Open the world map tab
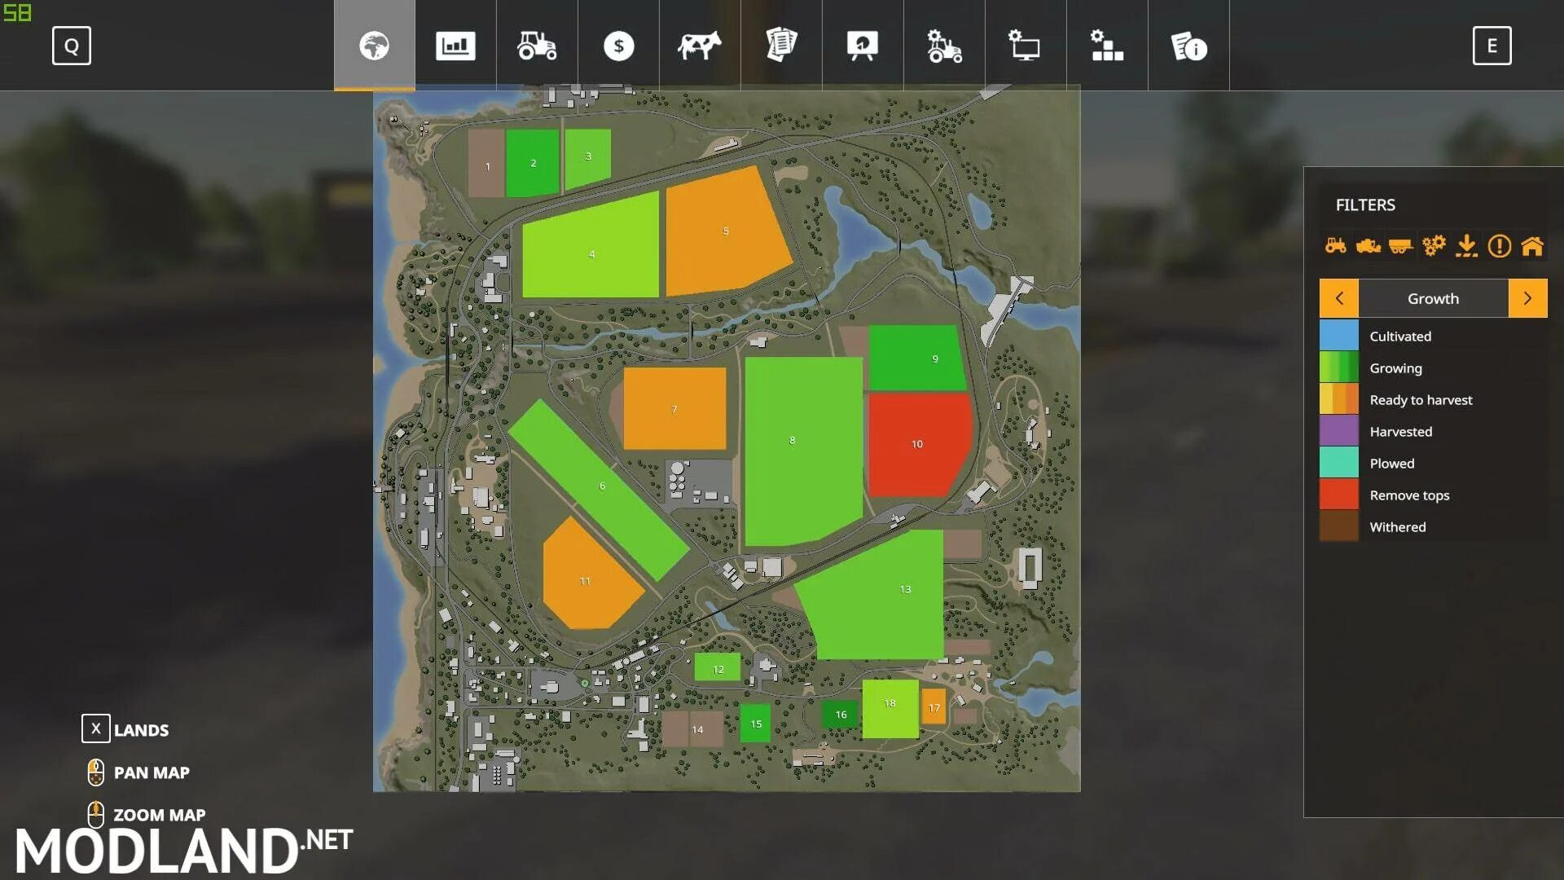 pos(374,46)
